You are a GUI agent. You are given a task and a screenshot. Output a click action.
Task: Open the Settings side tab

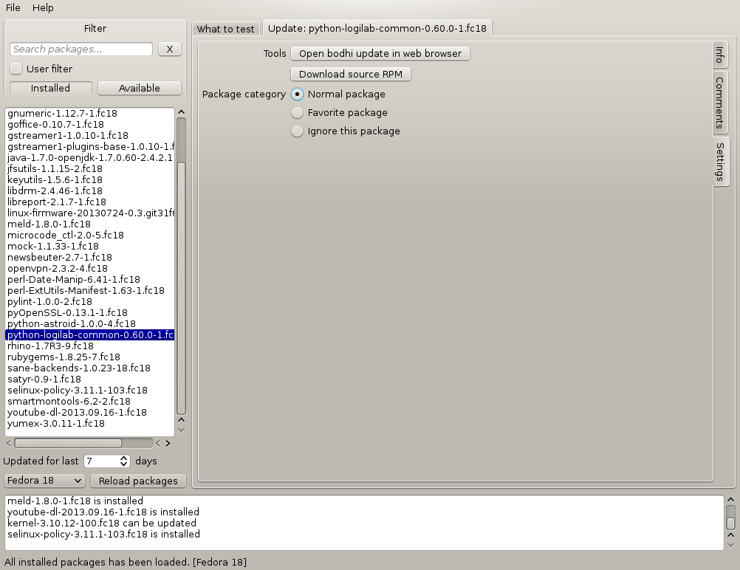720,162
